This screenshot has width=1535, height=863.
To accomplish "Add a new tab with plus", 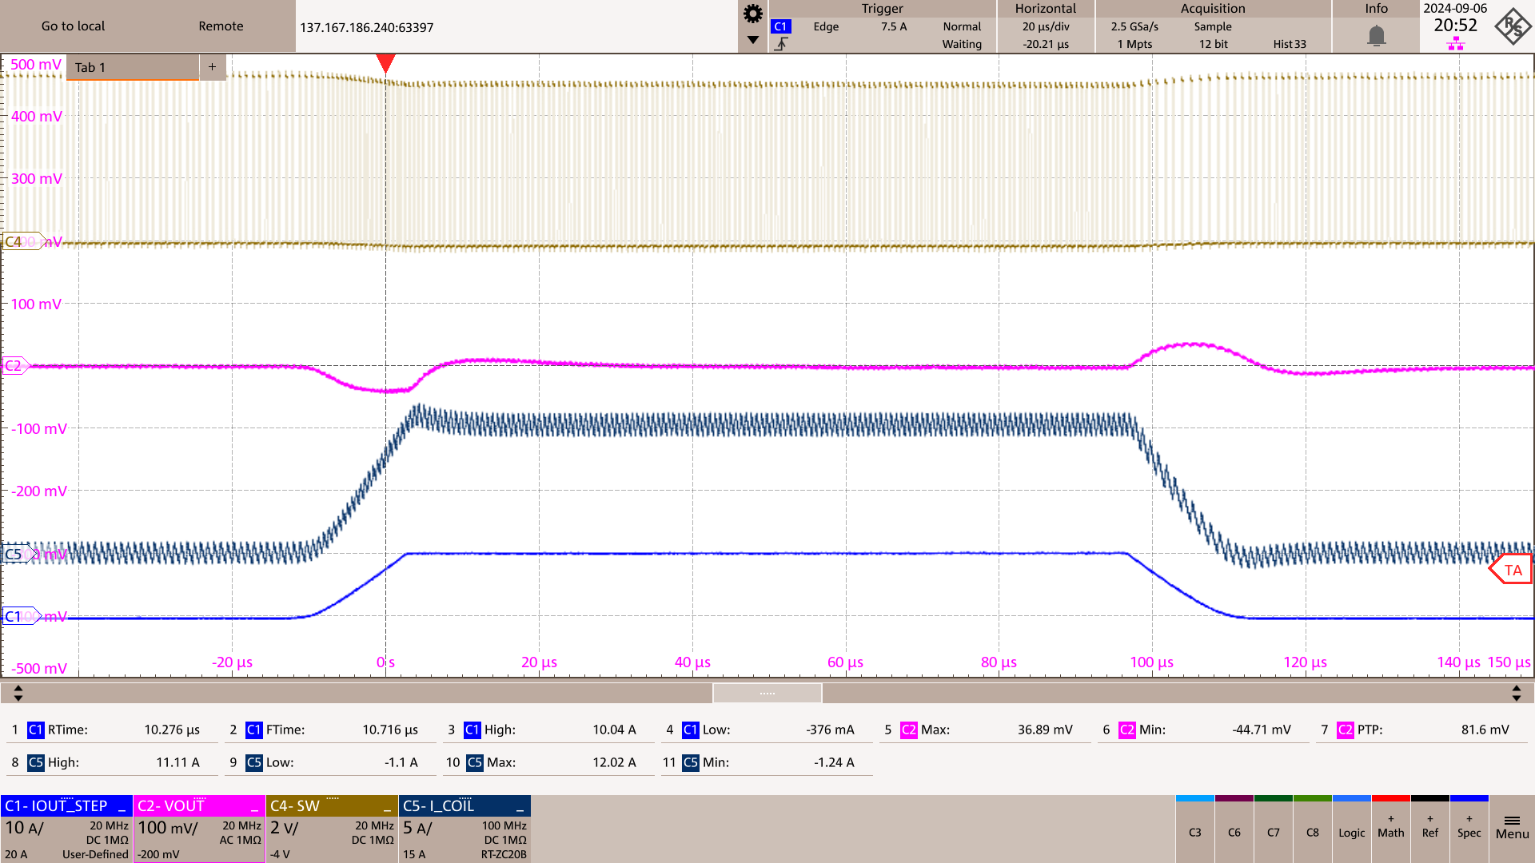I will (212, 67).
